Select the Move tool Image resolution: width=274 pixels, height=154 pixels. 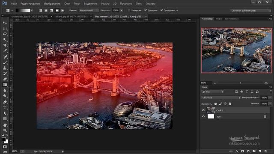(5, 23)
